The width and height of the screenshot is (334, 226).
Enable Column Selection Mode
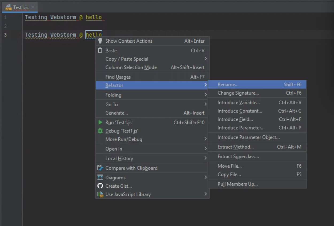coord(152,67)
